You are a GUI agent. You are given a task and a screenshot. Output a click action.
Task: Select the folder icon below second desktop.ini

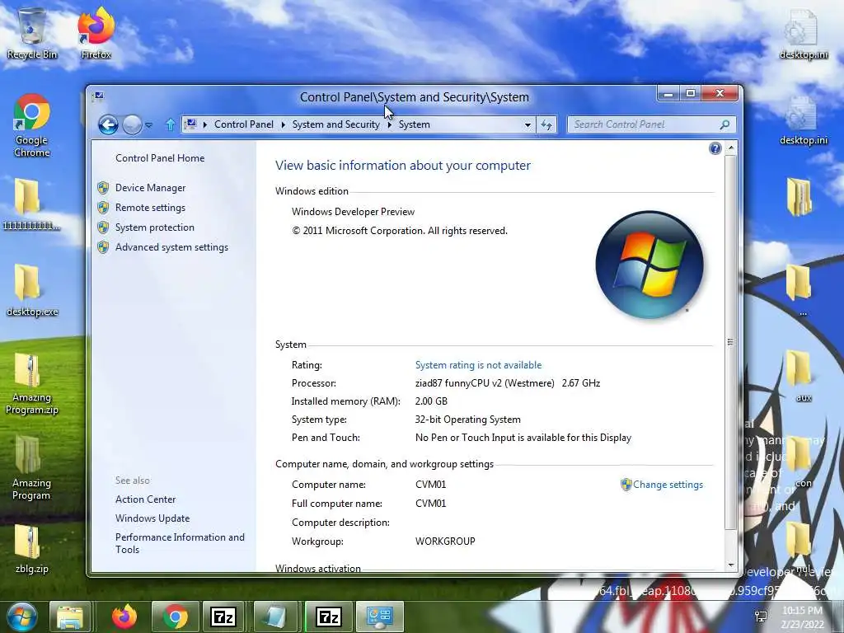(x=799, y=197)
